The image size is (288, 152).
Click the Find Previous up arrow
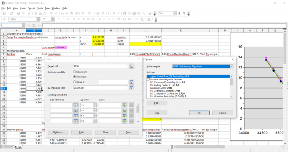point(184,13)
